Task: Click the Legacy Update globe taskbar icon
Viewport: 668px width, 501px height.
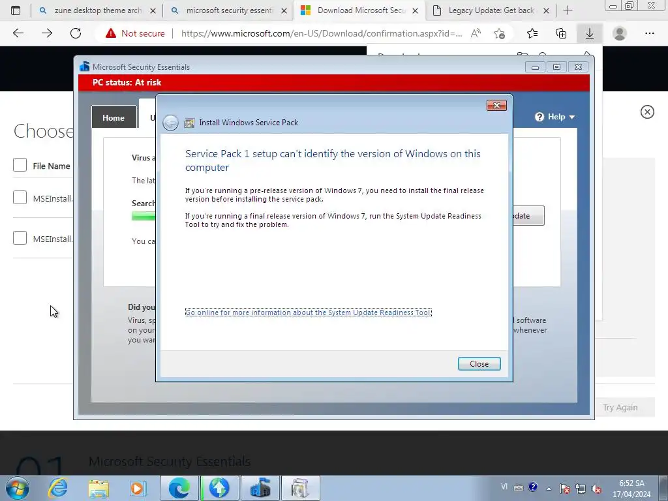Action: [x=219, y=488]
